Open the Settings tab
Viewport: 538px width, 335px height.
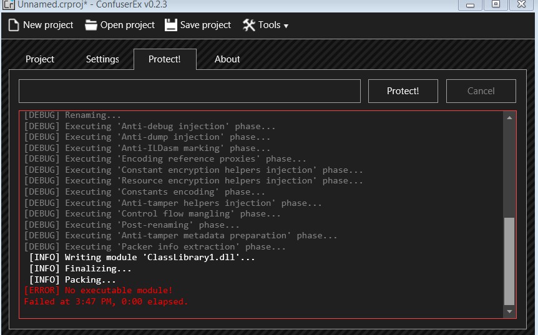102,59
